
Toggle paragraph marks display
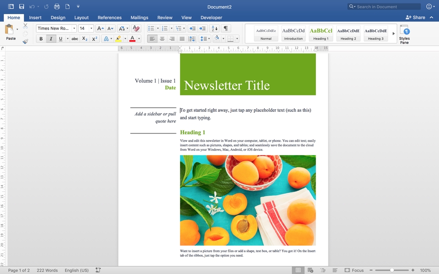(225, 28)
